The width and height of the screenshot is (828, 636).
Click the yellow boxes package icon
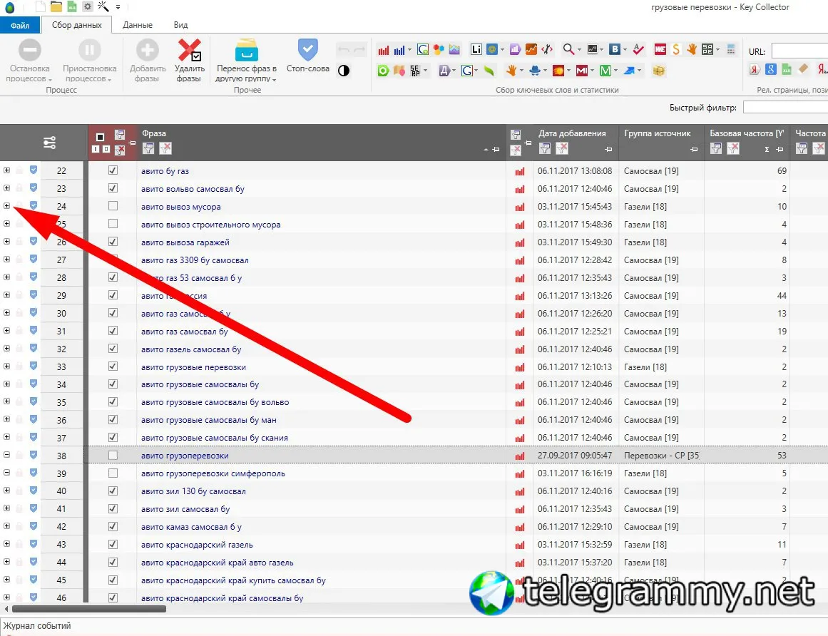coord(658,71)
